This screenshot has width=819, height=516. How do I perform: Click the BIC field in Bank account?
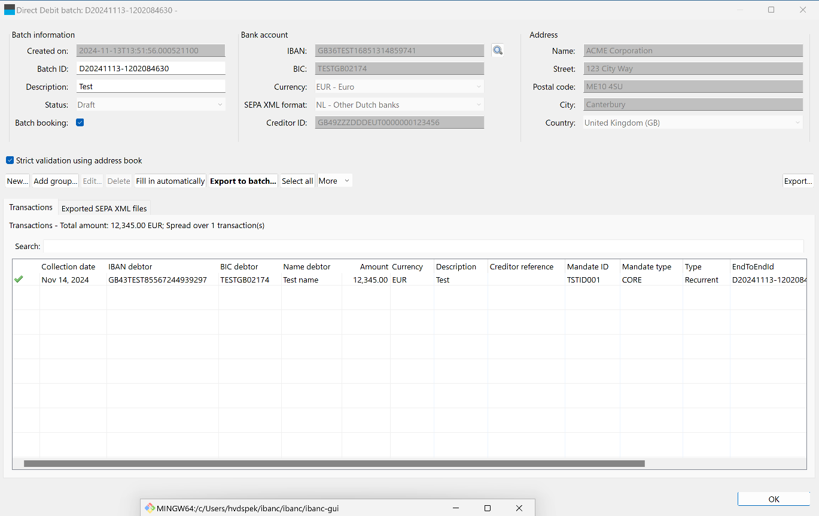pyautogui.click(x=399, y=69)
